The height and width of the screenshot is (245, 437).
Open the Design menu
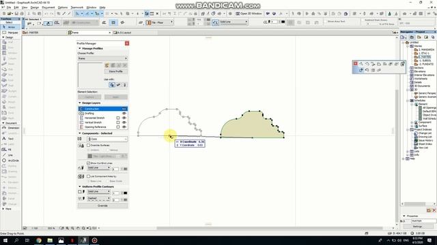(35, 7)
